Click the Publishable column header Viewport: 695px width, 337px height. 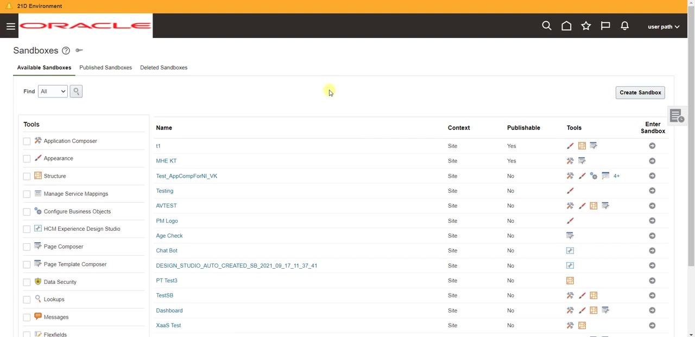(x=523, y=128)
